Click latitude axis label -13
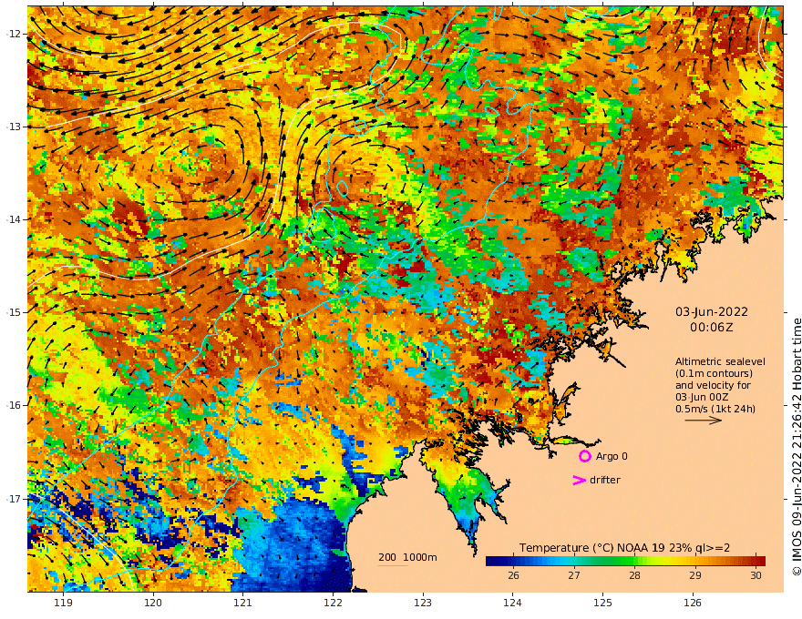Screen dimensions: 802x619 click(x=14, y=127)
